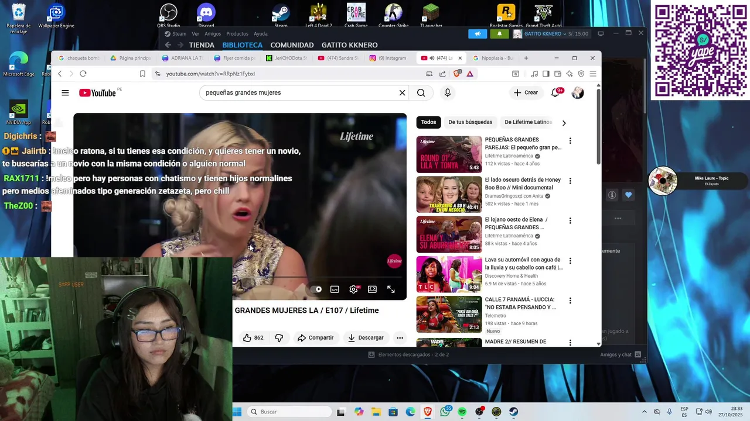Open options for CALLE 7 PANAMÁ video
750x421 pixels.
tap(570, 301)
